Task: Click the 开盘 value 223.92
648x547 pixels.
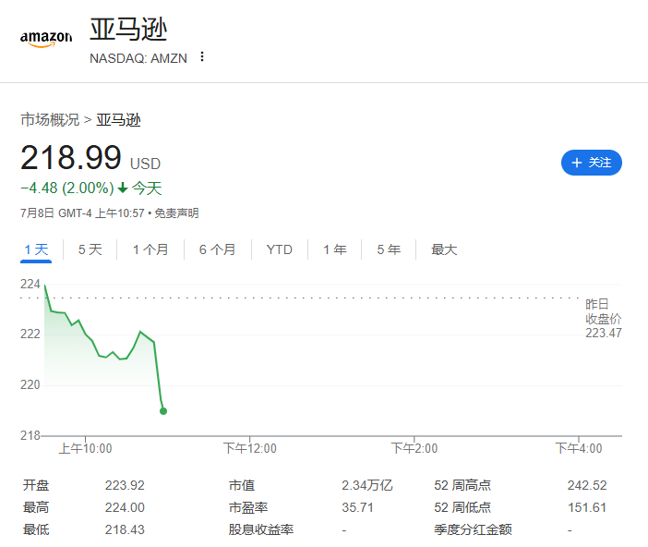Action: (x=125, y=485)
